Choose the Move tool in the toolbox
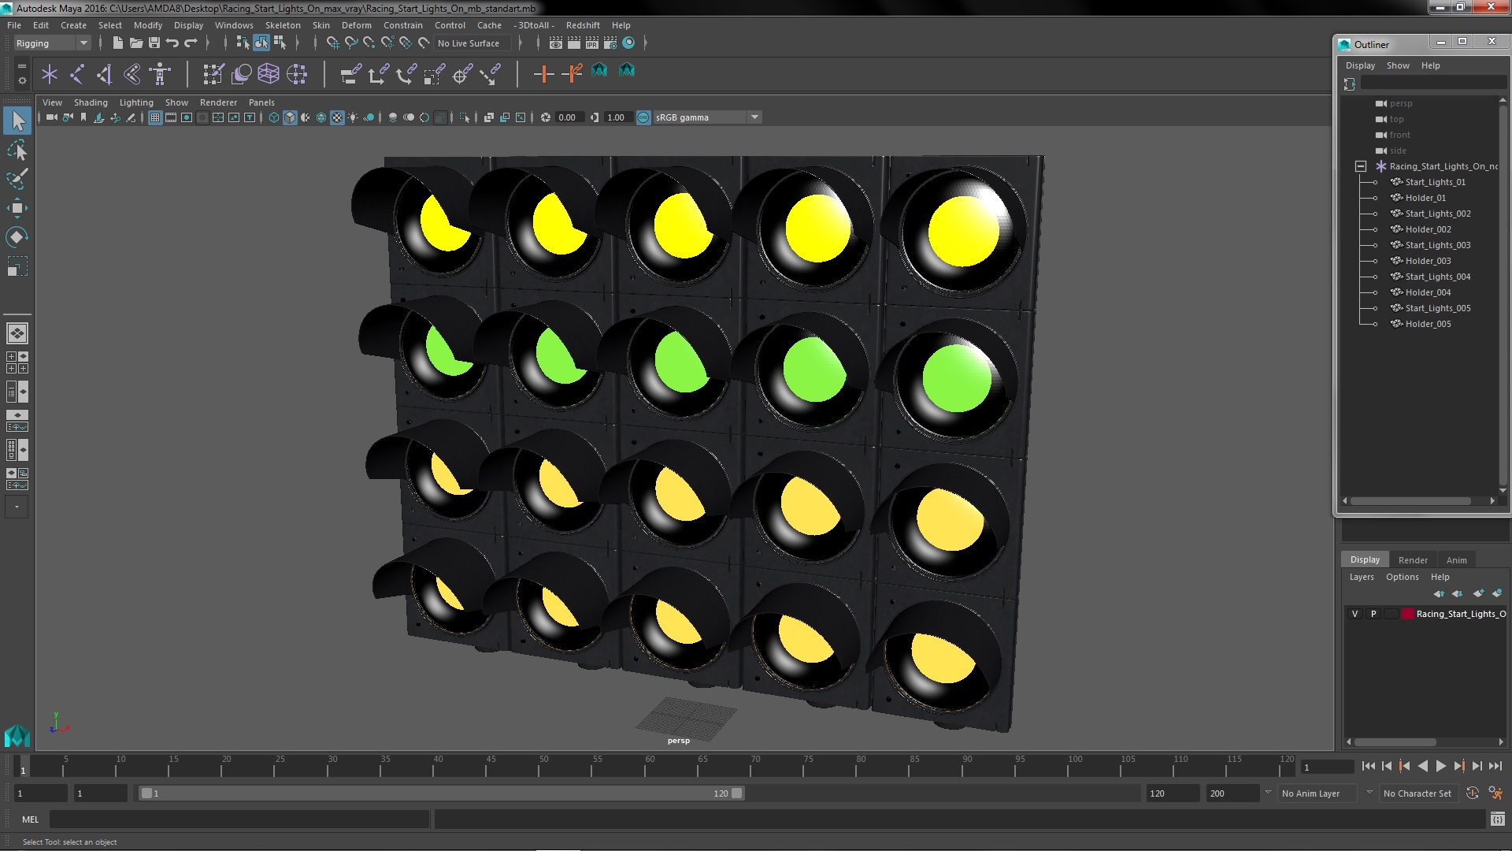1512x851 pixels. click(17, 208)
